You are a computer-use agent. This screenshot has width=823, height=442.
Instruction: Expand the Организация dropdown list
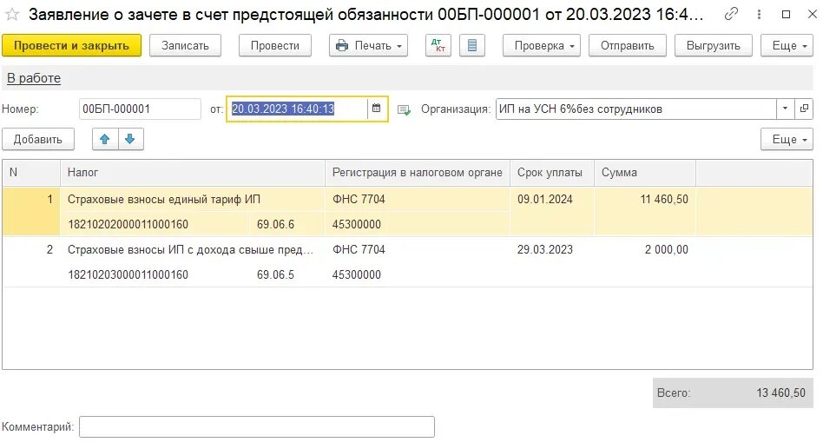[x=785, y=109]
